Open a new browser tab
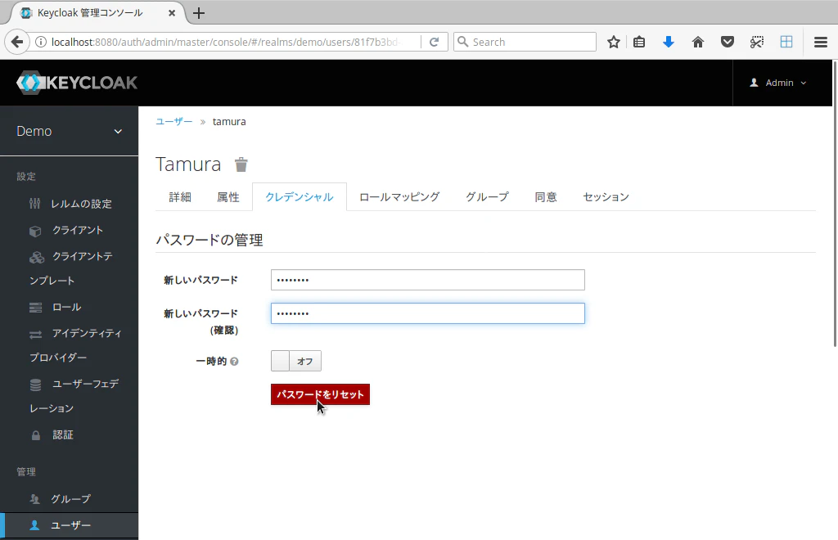This screenshot has width=838, height=540. [199, 13]
